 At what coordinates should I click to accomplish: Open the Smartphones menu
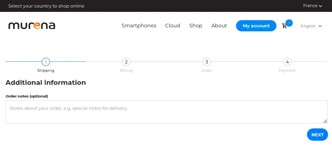(139, 26)
